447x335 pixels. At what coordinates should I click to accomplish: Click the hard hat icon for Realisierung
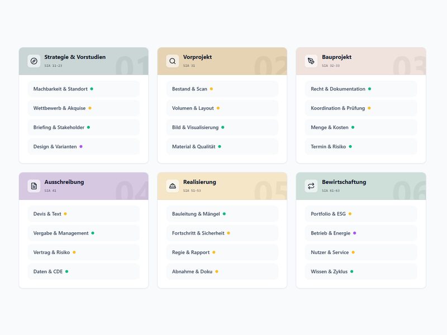tap(173, 186)
